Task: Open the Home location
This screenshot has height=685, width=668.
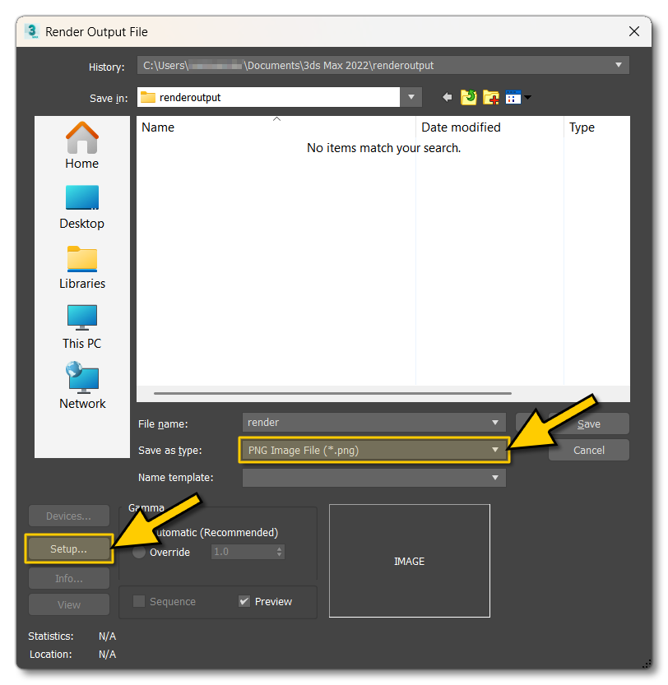Action: coord(81,145)
